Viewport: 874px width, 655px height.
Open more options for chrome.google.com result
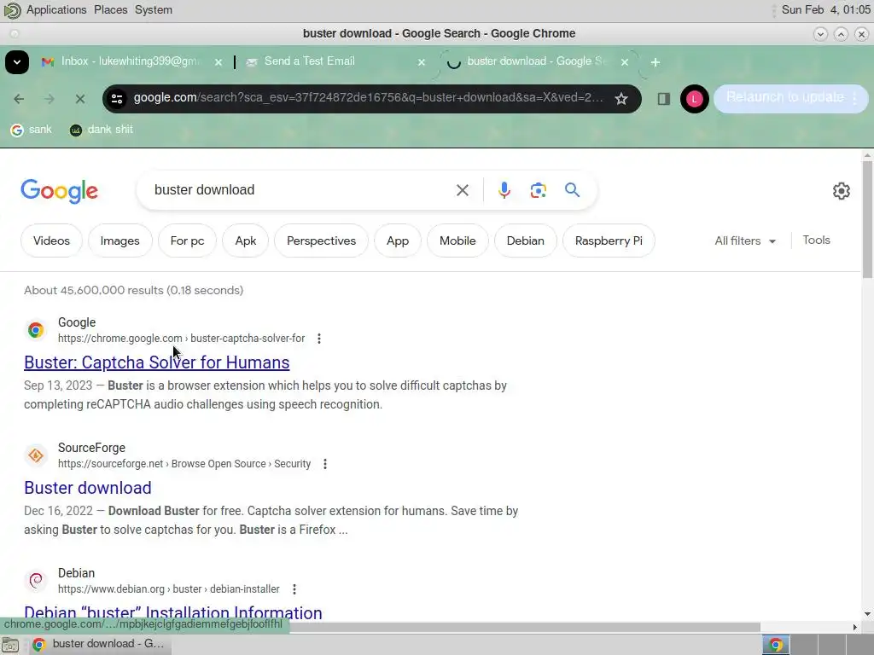coord(319,338)
